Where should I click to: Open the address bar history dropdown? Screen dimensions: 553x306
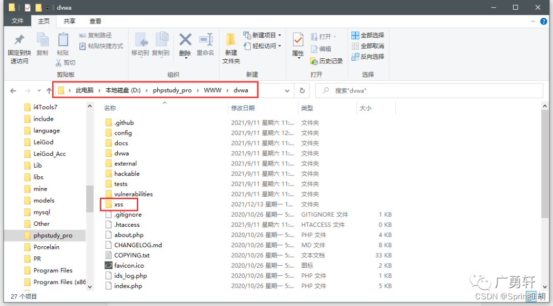tap(287, 91)
